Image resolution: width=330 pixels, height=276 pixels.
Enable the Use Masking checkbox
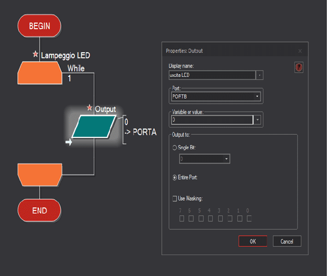click(174, 199)
